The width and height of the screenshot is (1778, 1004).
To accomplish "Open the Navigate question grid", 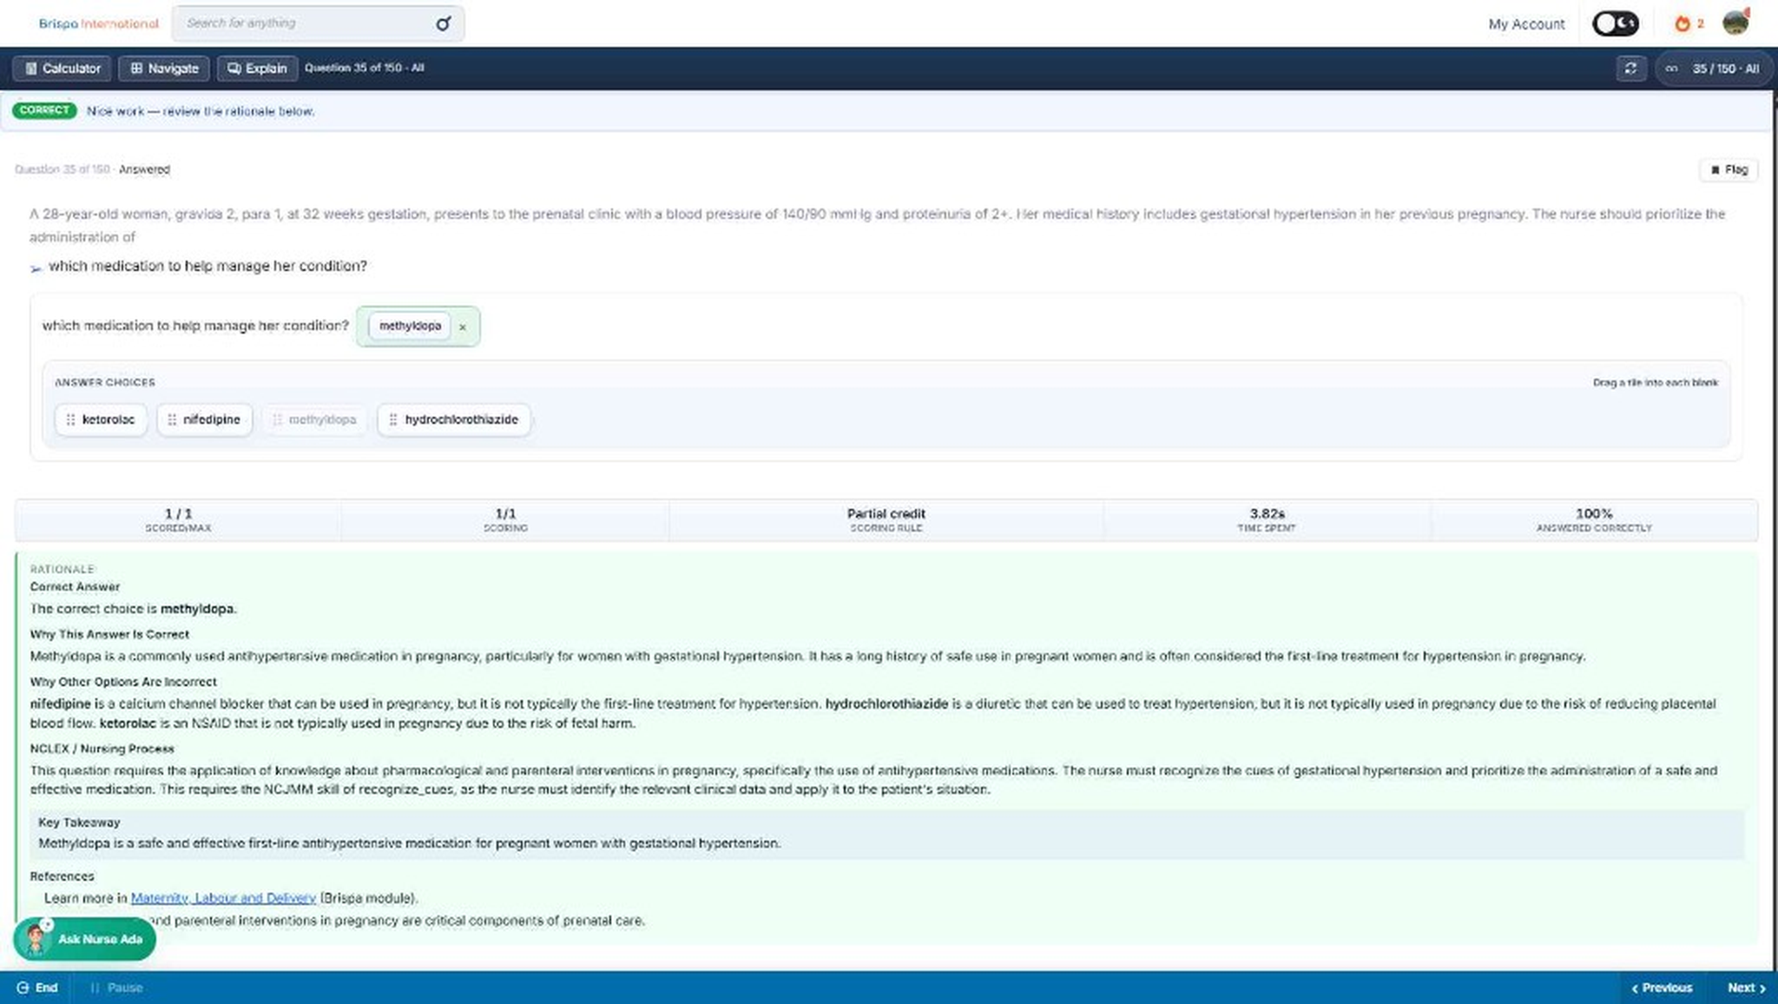I will click(x=164, y=69).
